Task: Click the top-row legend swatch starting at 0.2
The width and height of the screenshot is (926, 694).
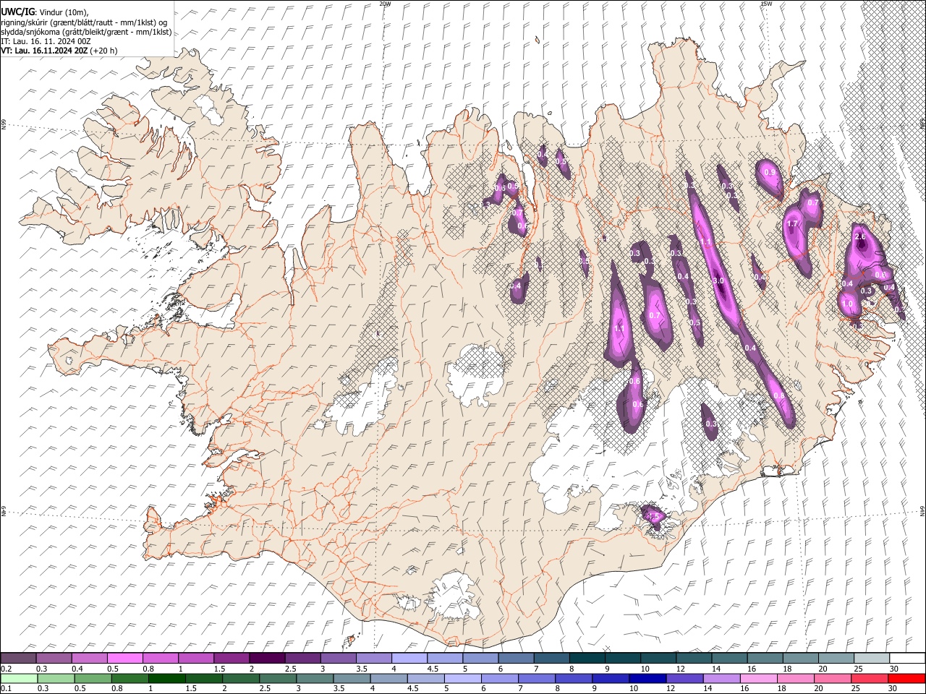Action: click(18, 659)
